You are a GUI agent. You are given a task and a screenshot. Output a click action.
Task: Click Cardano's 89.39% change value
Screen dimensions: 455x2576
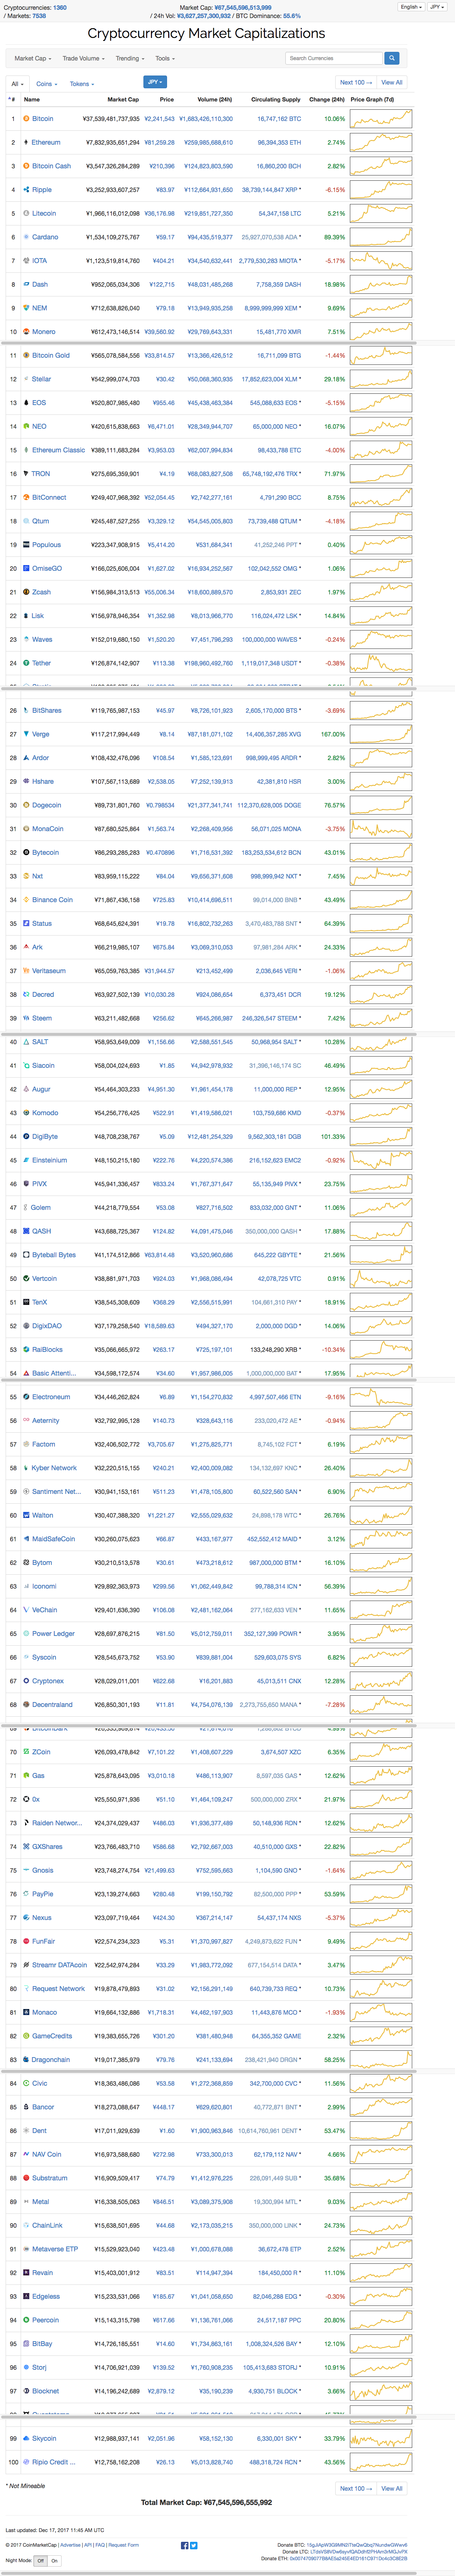pos(334,237)
